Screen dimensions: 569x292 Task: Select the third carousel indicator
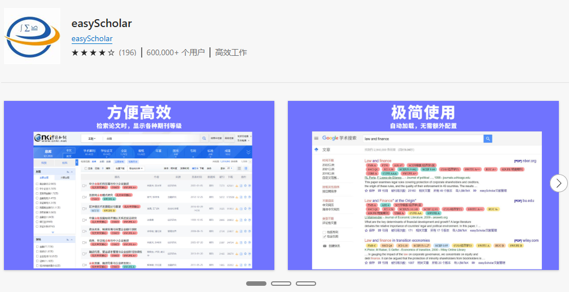306,284
